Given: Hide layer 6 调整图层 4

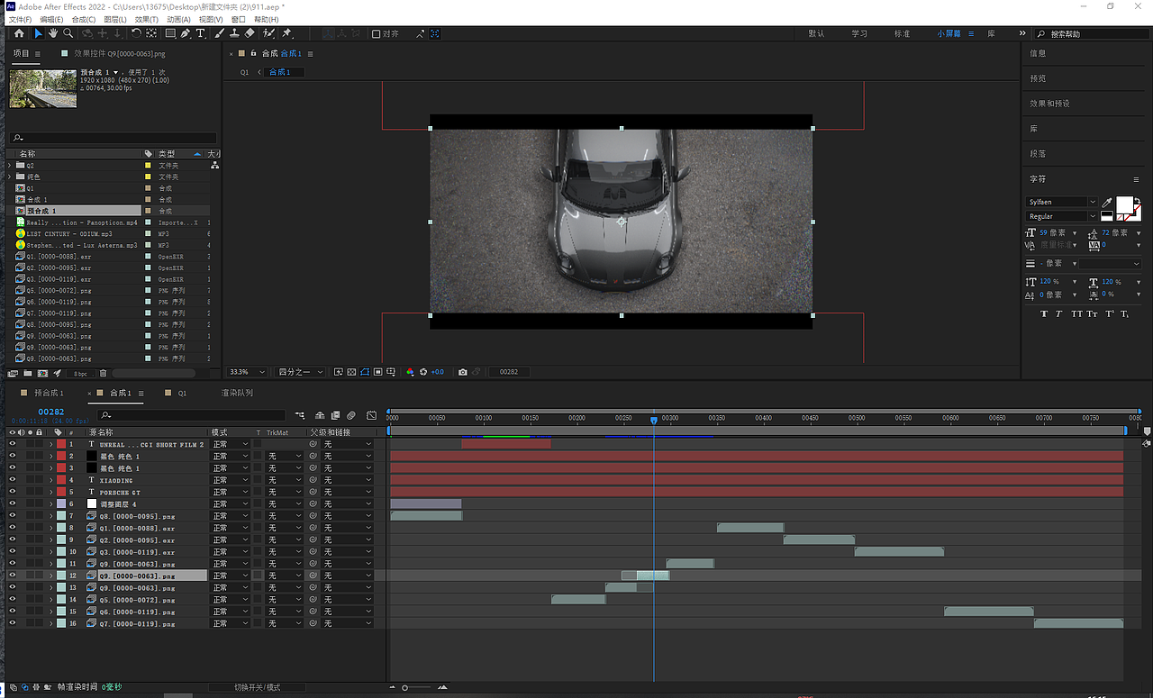Looking at the screenshot, I should (x=13, y=503).
